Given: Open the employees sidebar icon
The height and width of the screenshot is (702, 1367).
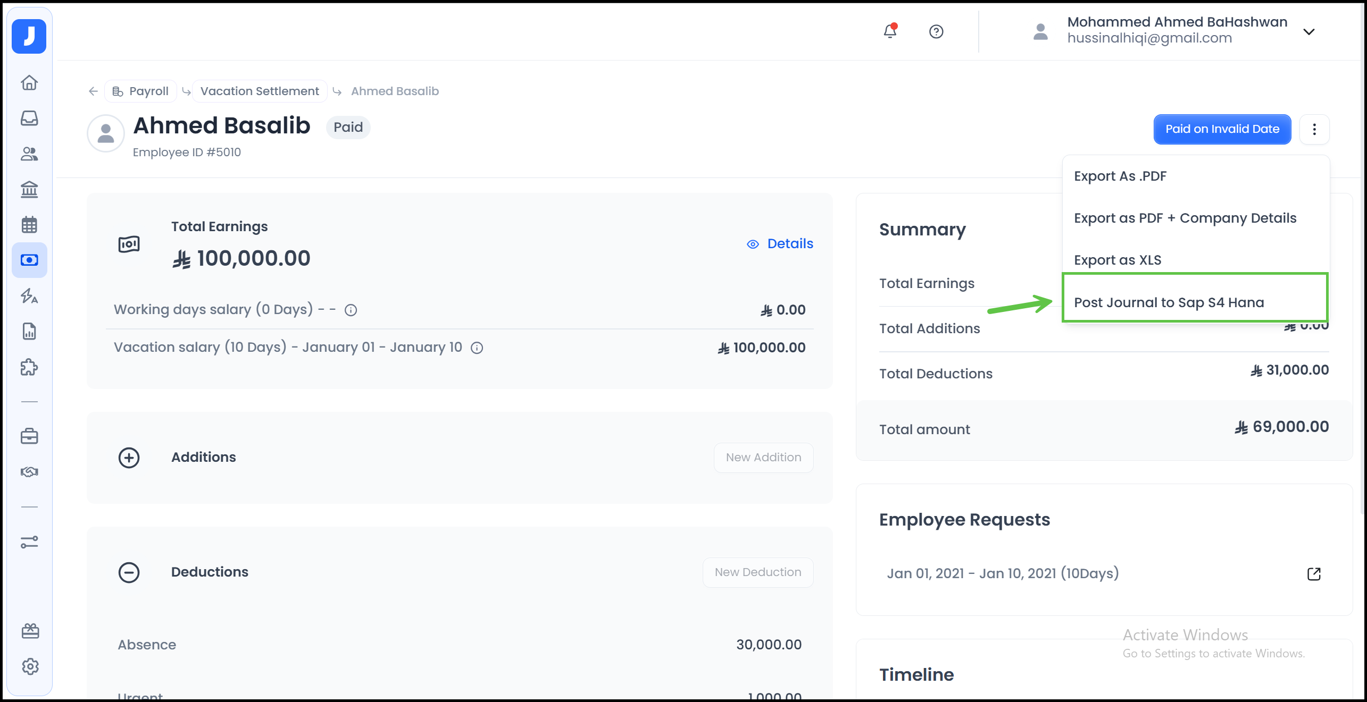Looking at the screenshot, I should pos(29,154).
